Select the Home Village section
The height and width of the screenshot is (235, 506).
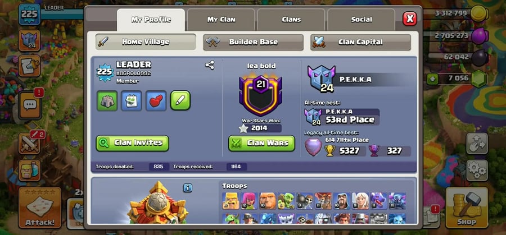pyautogui.click(x=146, y=42)
